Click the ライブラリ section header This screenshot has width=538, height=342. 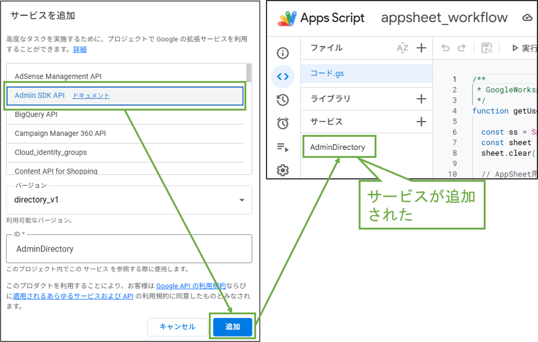(x=330, y=99)
